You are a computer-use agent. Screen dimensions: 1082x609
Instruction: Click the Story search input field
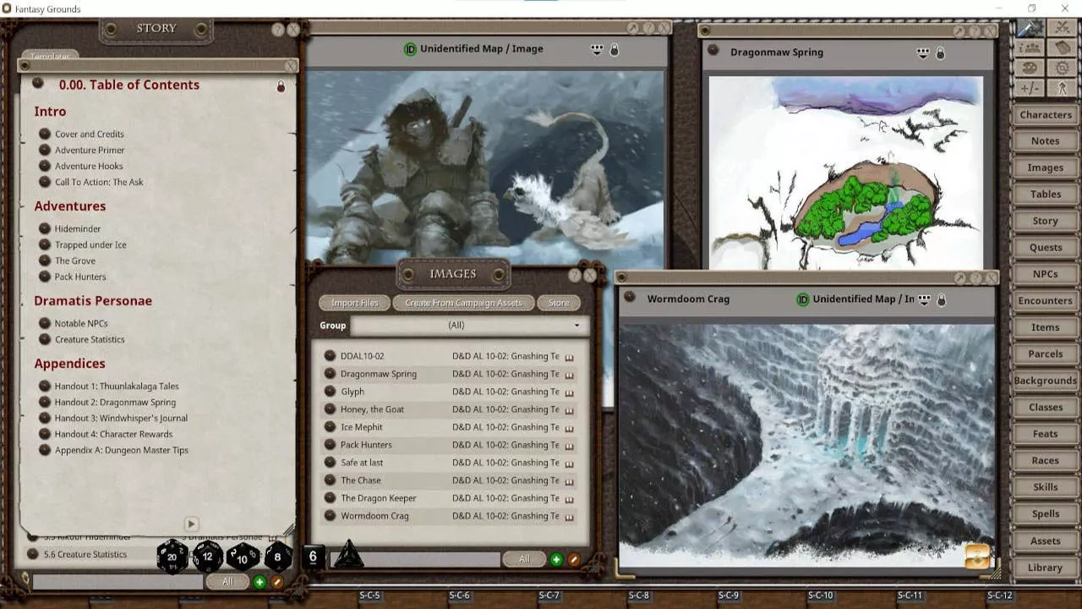pos(117,582)
